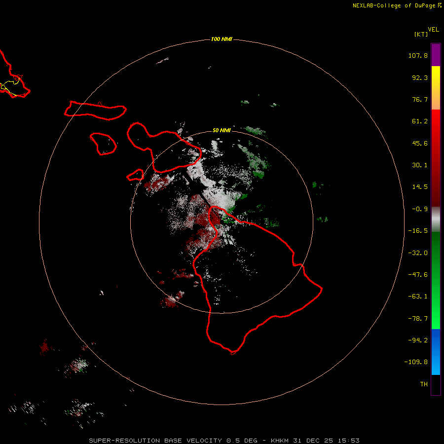Screen dimensions: 444x444
Task: Select the 61.2 scale value
Action: tap(420, 121)
